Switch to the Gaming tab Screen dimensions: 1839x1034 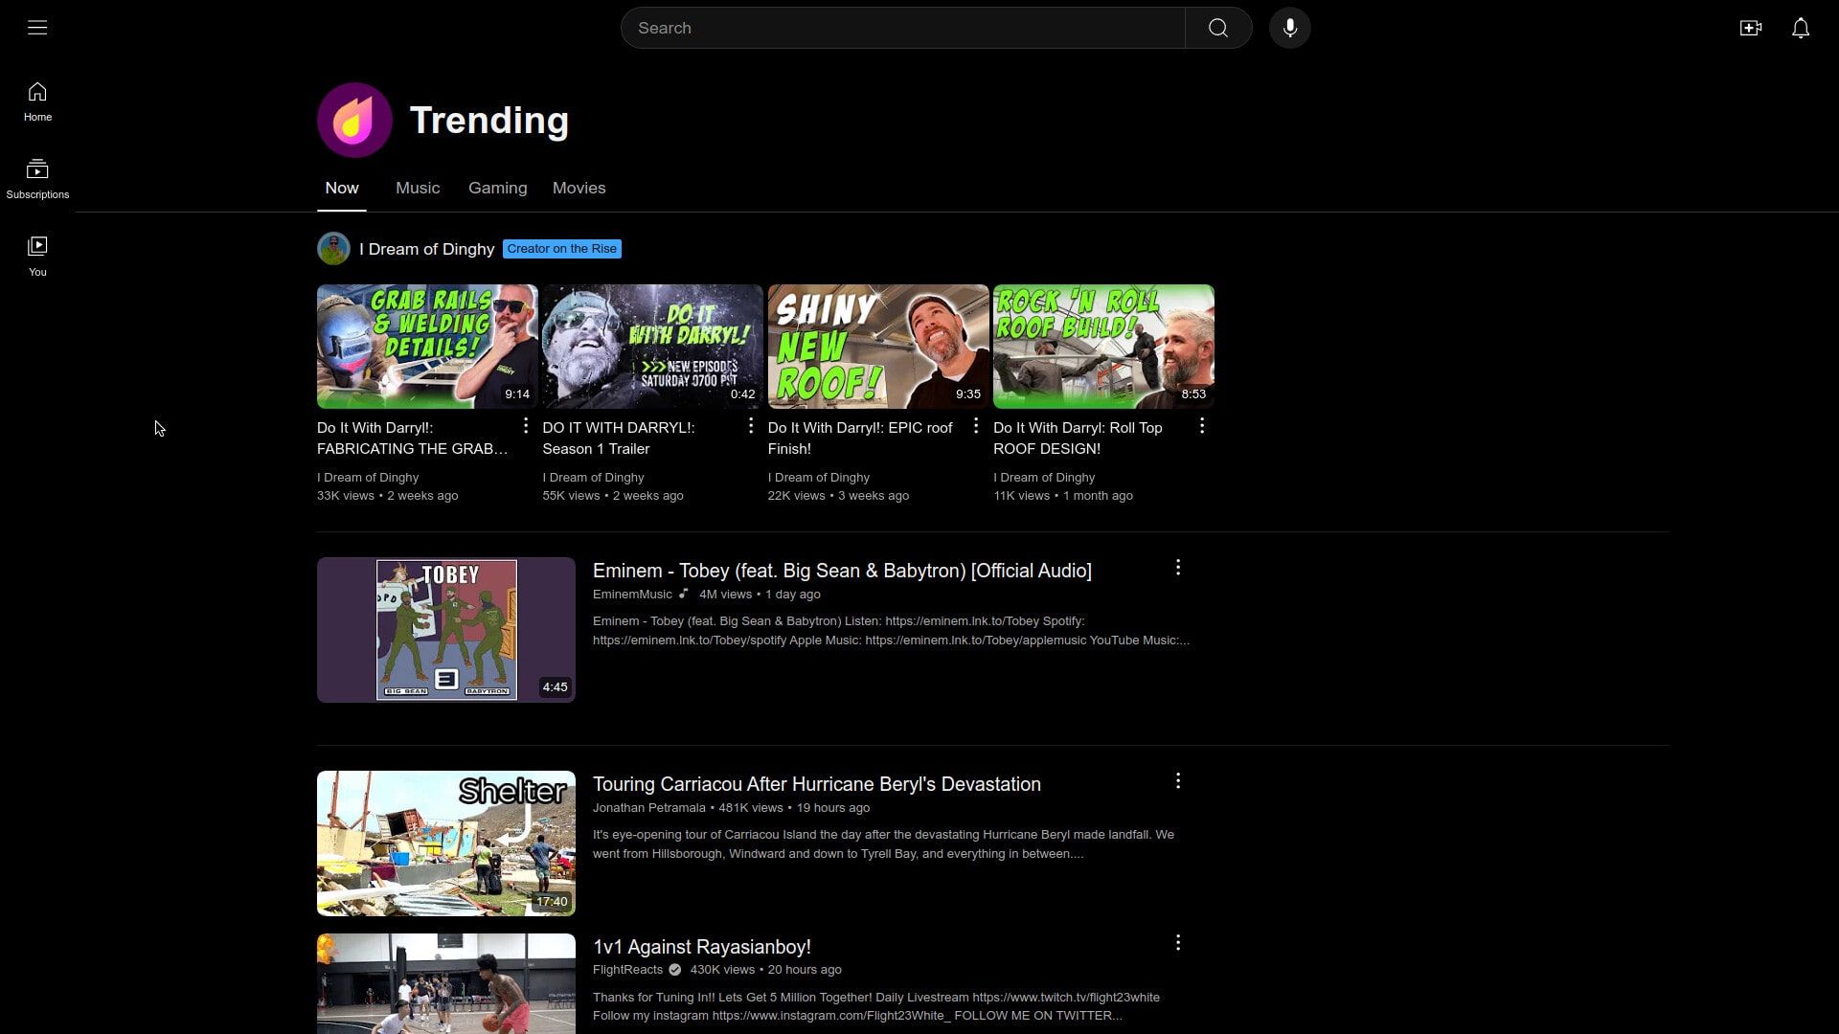(498, 188)
